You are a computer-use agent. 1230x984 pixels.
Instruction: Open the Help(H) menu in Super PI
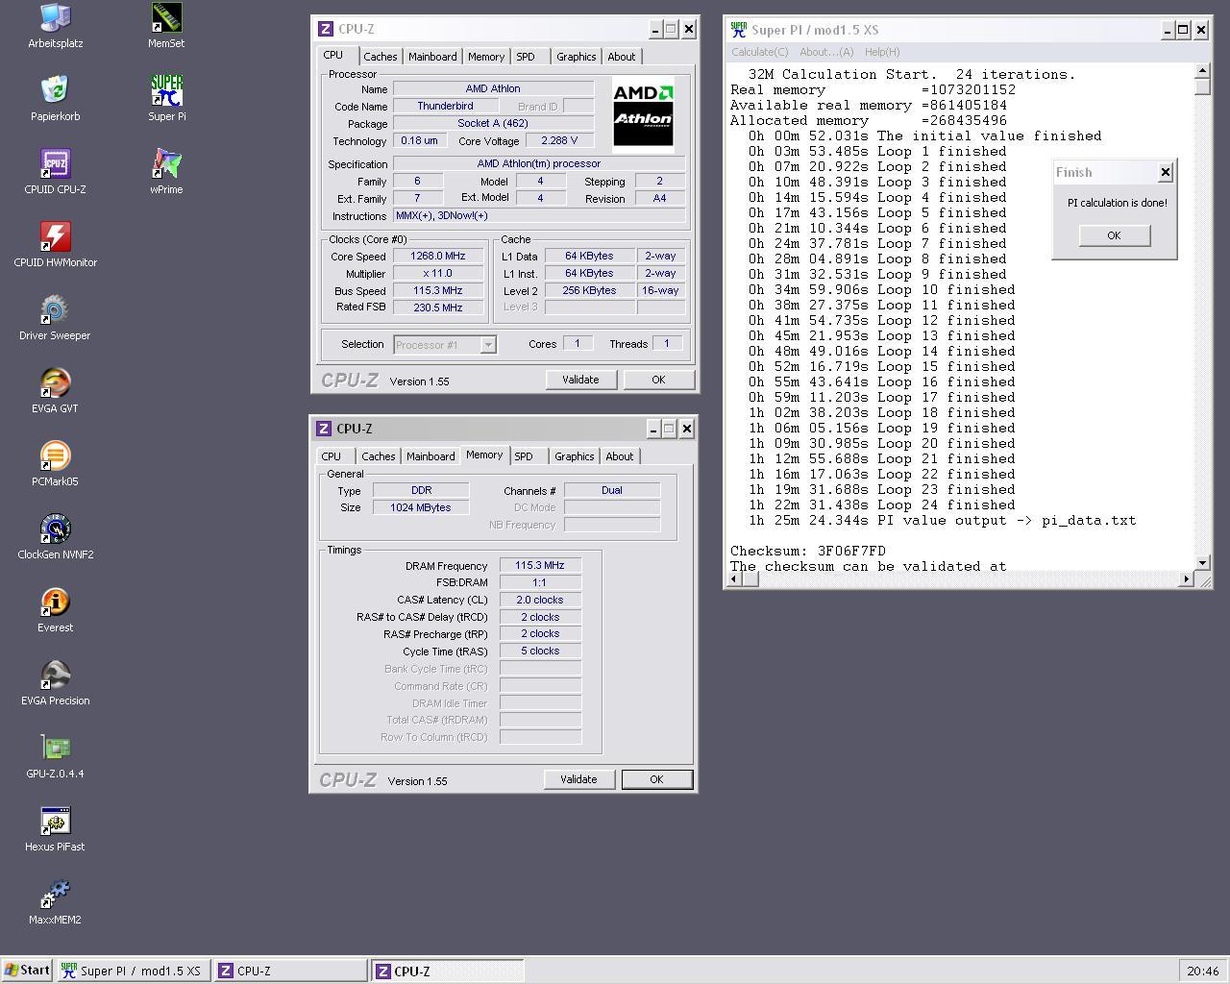882,52
